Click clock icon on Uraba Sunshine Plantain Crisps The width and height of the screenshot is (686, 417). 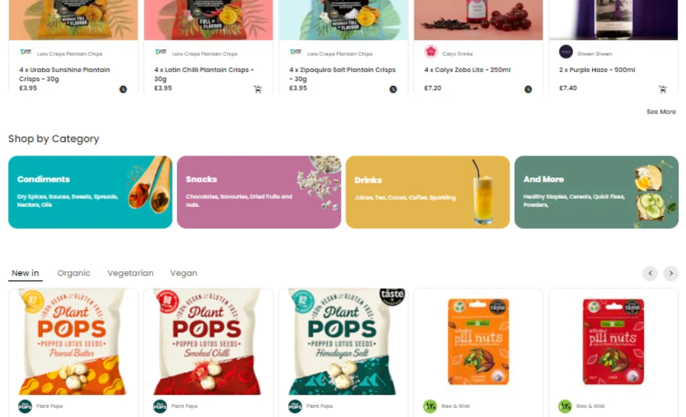pyautogui.click(x=123, y=89)
